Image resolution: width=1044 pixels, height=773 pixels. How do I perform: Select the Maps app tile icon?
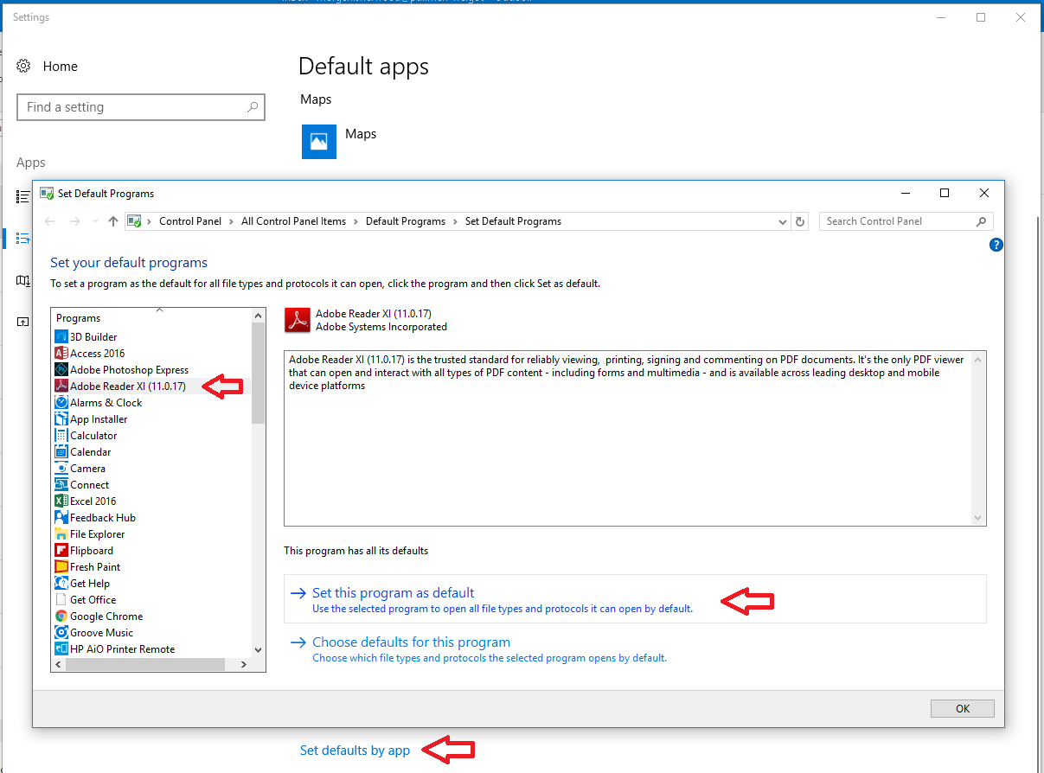(x=318, y=142)
